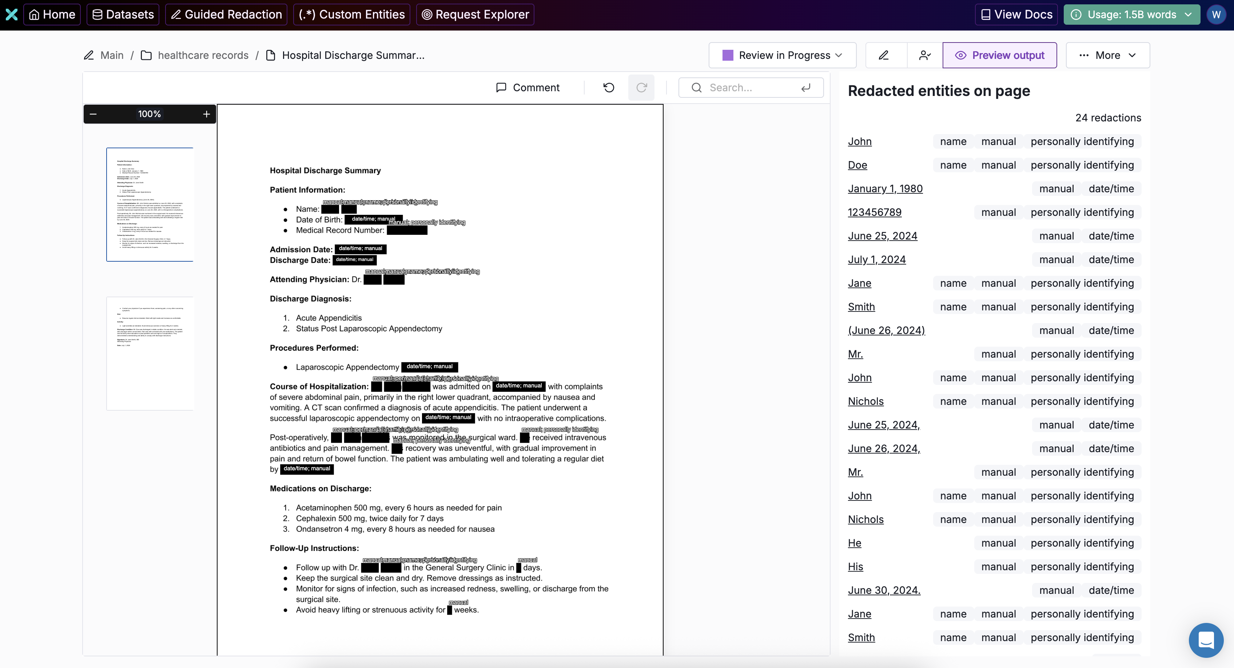Zoom in with the plus icon
Image resolution: width=1234 pixels, height=668 pixels.
[x=207, y=114]
